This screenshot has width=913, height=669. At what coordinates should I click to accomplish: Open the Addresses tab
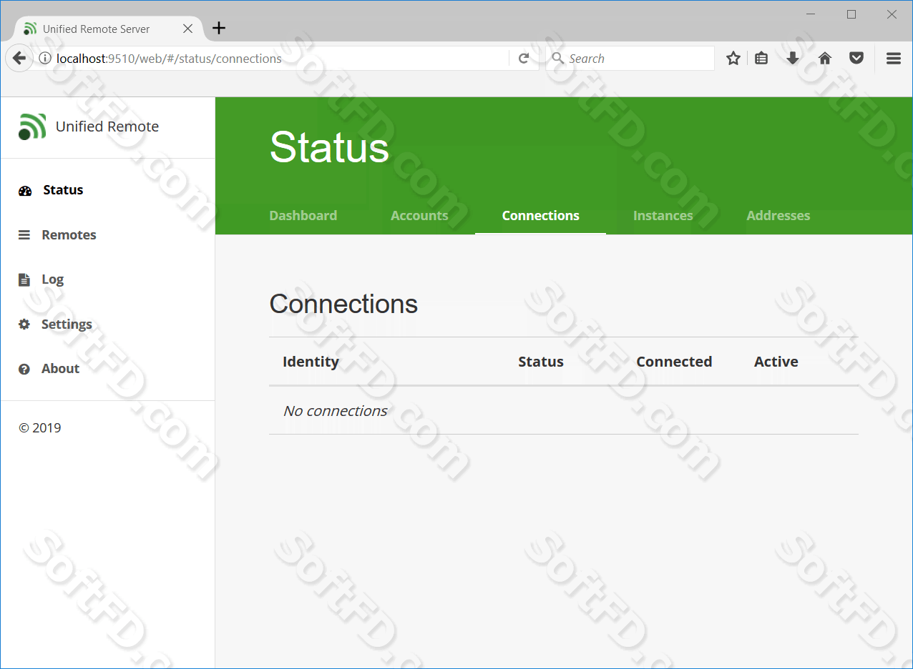(778, 216)
